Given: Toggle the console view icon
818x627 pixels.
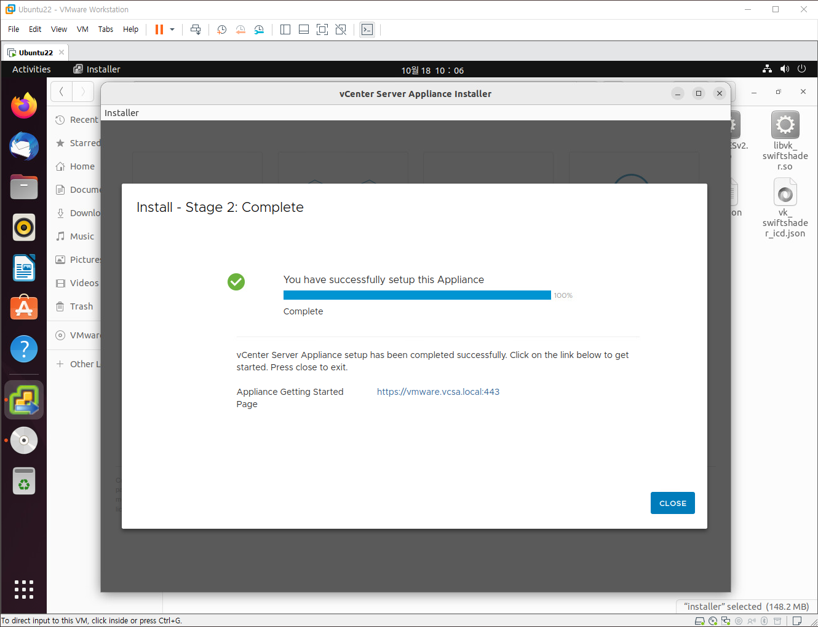Looking at the screenshot, I should (367, 29).
